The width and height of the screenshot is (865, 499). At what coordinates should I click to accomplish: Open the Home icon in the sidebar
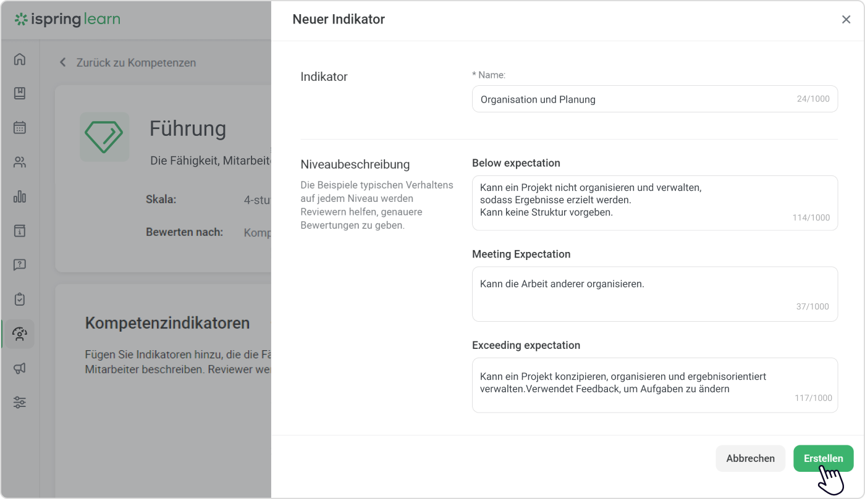coord(20,59)
